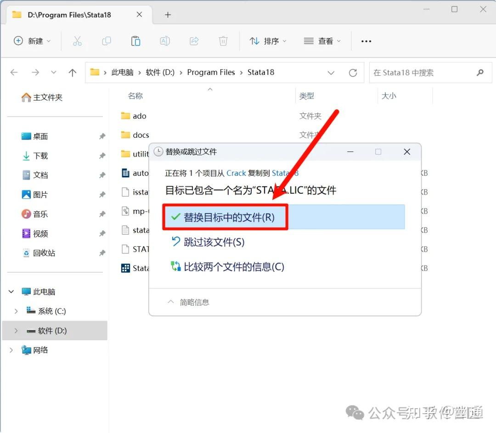Choose 跳过该文件 to skip the file
The width and height of the screenshot is (496, 433).
[x=214, y=242]
